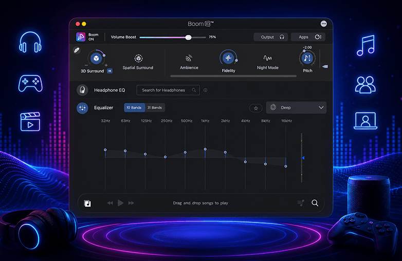Click the 63Hz band slider handle

[x=125, y=151]
